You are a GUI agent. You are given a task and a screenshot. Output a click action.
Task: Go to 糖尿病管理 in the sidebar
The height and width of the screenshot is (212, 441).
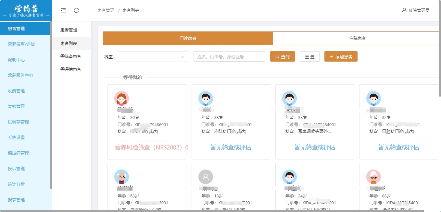[x=18, y=153]
